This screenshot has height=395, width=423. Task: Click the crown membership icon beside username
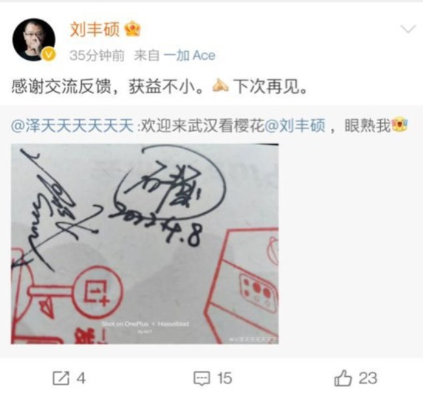(133, 29)
